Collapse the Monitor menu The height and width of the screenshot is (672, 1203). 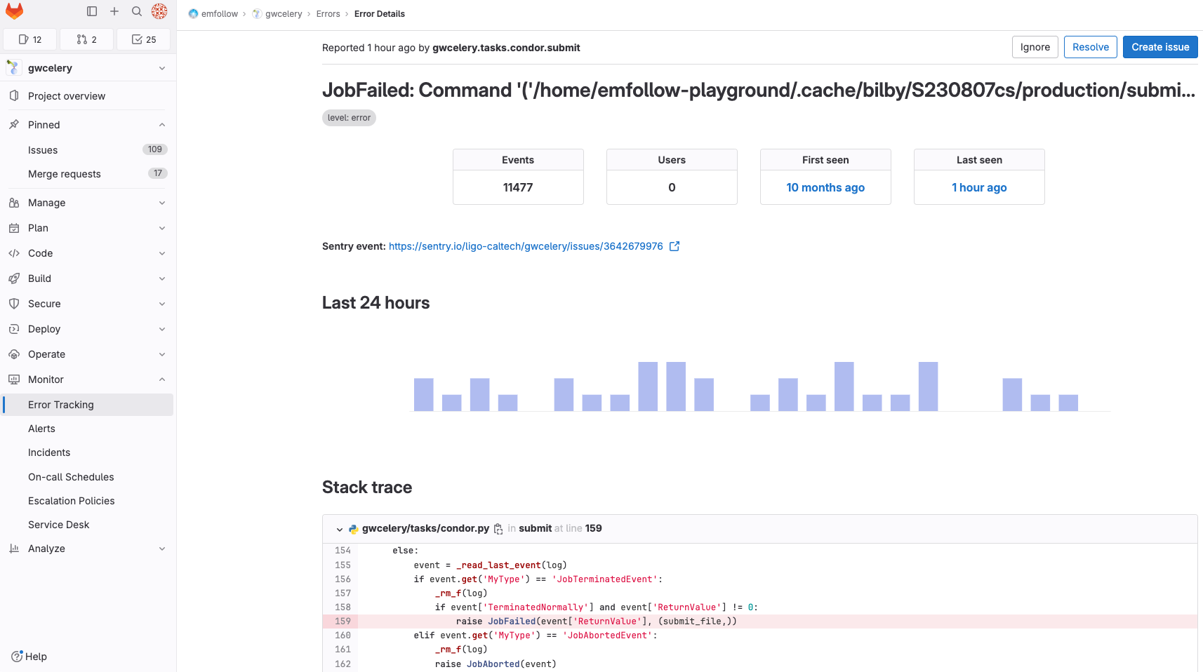pyautogui.click(x=88, y=379)
